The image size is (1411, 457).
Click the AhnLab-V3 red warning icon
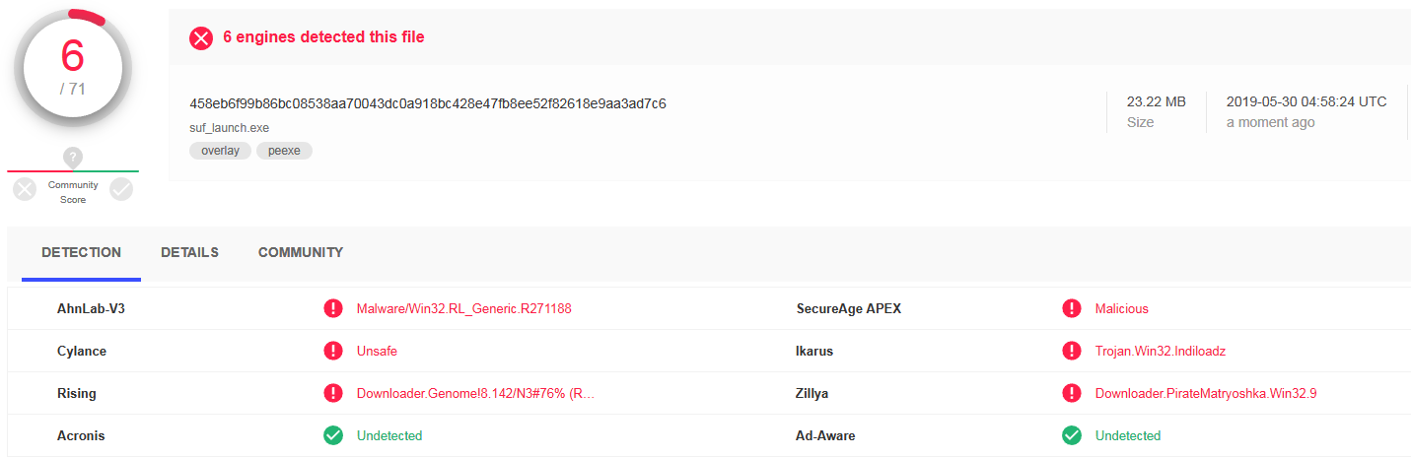point(333,309)
